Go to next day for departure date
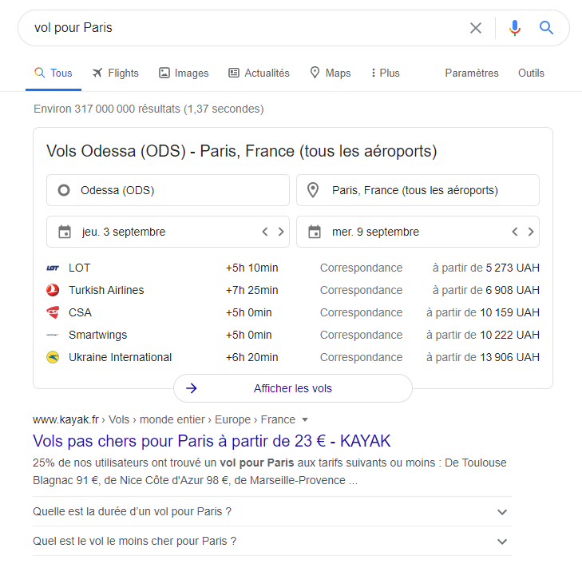The image size is (582, 564). (281, 232)
